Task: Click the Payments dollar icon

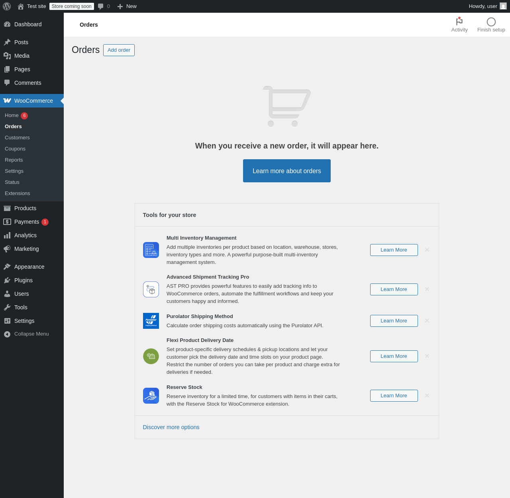Action: pyautogui.click(x=7, y=222)
